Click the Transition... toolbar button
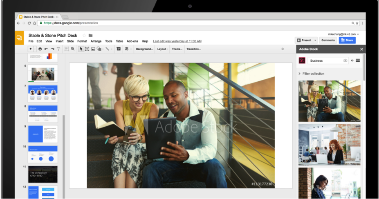The height and width of the screenshot is (199, 379). pyautogui.click(x=194, y=49)
